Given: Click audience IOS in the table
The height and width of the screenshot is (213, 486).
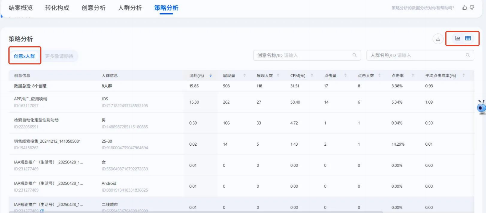Looking at the screenshot, I should coord(105,99).
